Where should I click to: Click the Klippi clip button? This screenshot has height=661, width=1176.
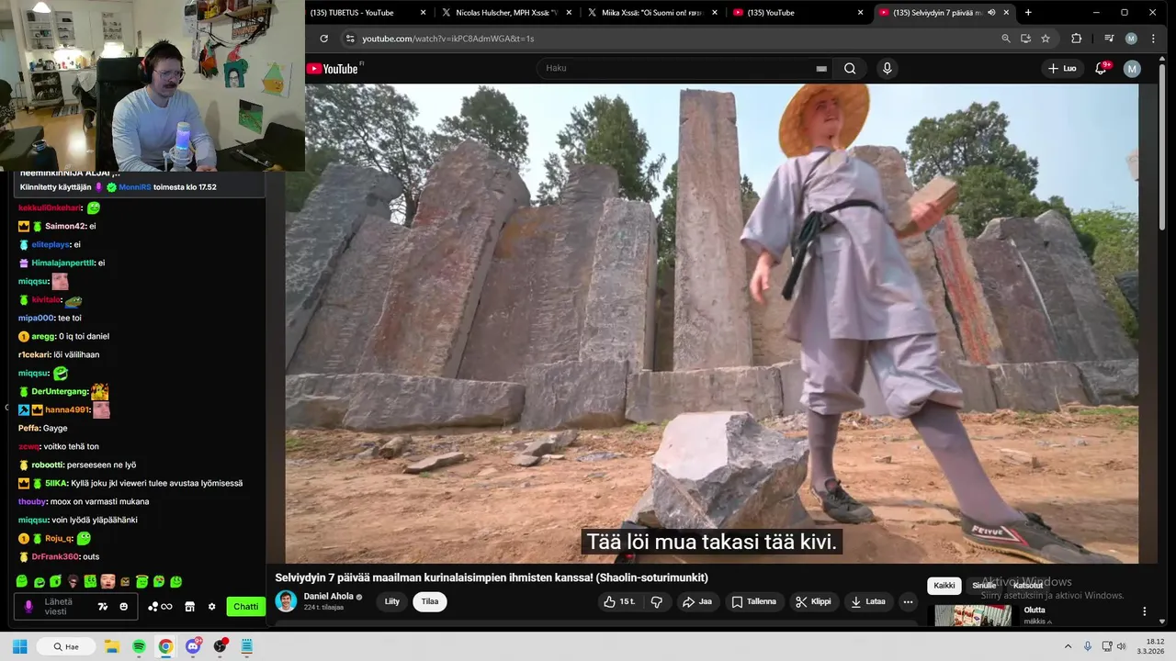point(813,602)
